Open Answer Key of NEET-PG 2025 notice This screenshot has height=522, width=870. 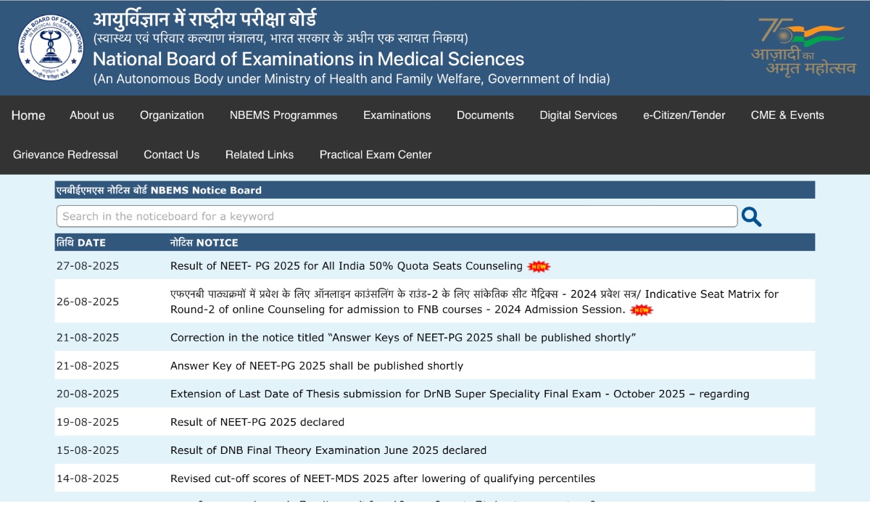click(317, 365)
